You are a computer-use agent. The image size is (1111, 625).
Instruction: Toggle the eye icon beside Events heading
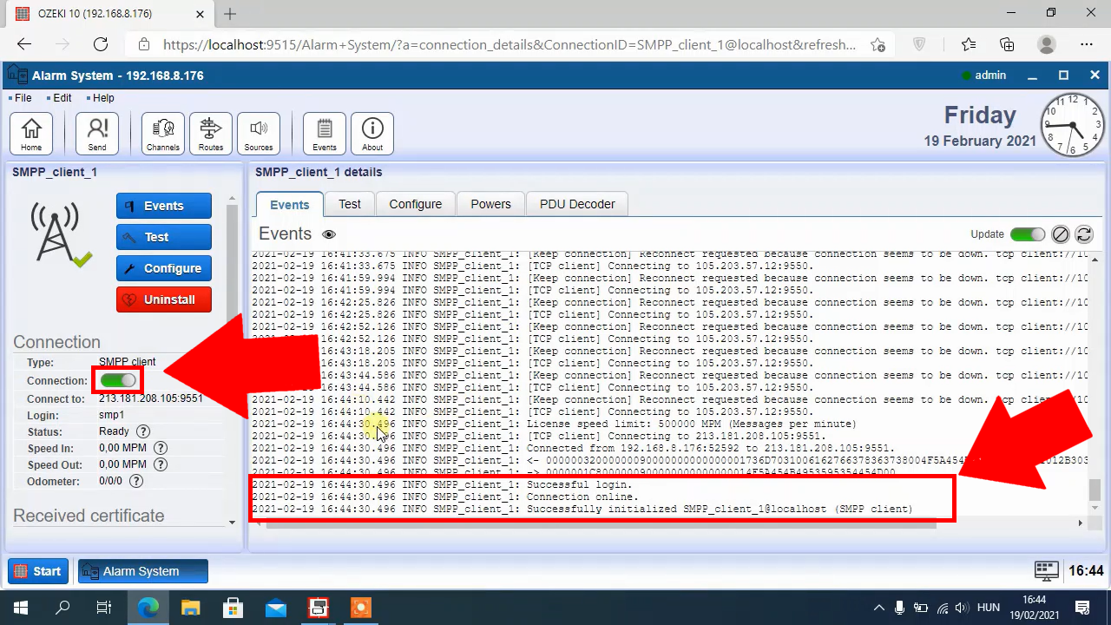[x=329, y=234]
